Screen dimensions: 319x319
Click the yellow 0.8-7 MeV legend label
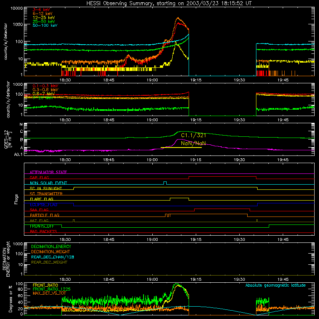43,94
